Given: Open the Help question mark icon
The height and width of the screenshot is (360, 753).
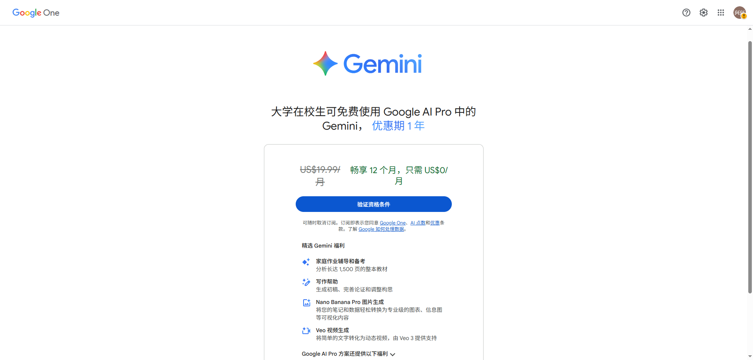Looking at the screenshot, I should pyautogui.click(x=686, y=13).
